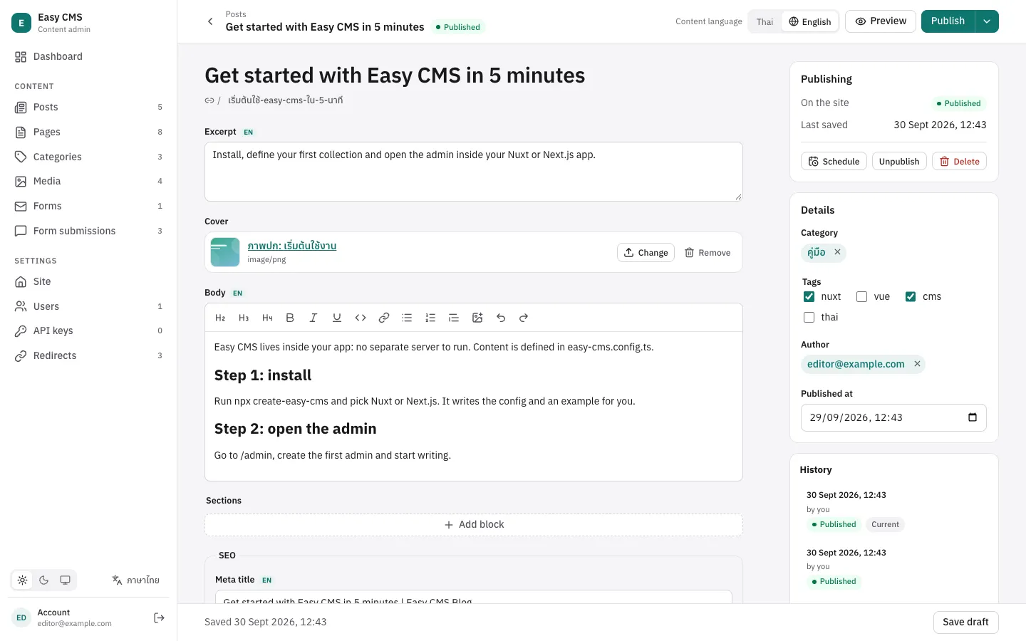Image resolution: width=1026 pixels, height=641 pixels.
Task: Toggle bold formatting in the Body editor
Action: [290, 318]
